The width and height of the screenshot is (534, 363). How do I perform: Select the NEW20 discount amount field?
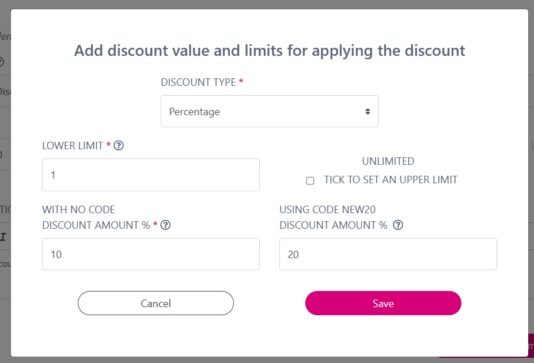388,254
